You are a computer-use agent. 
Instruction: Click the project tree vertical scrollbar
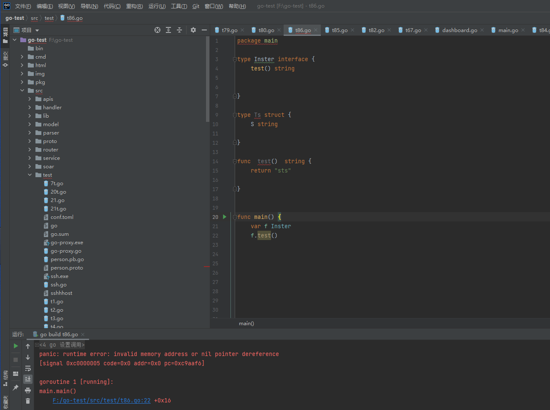pyautogui.click(x=208, y=79)
